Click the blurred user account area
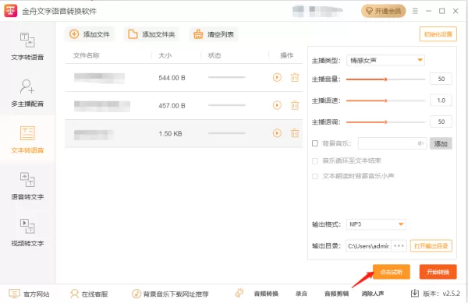 [x=317, y=12]
